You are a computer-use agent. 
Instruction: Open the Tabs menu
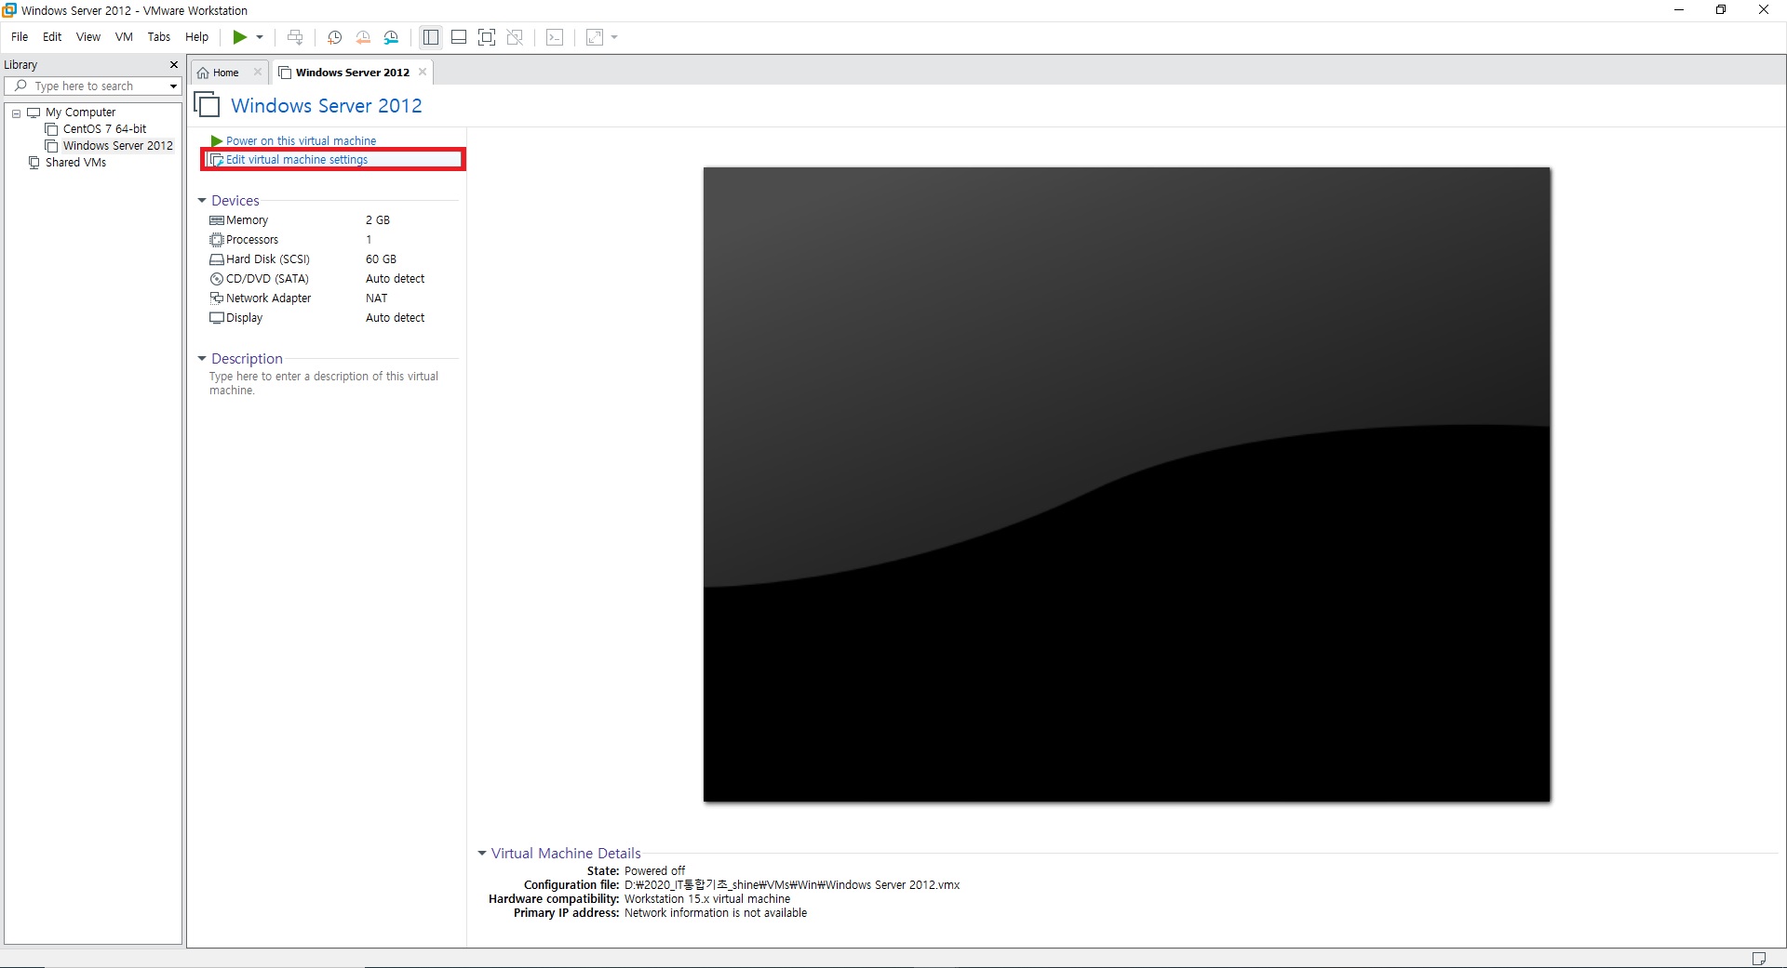pos(159,37)
